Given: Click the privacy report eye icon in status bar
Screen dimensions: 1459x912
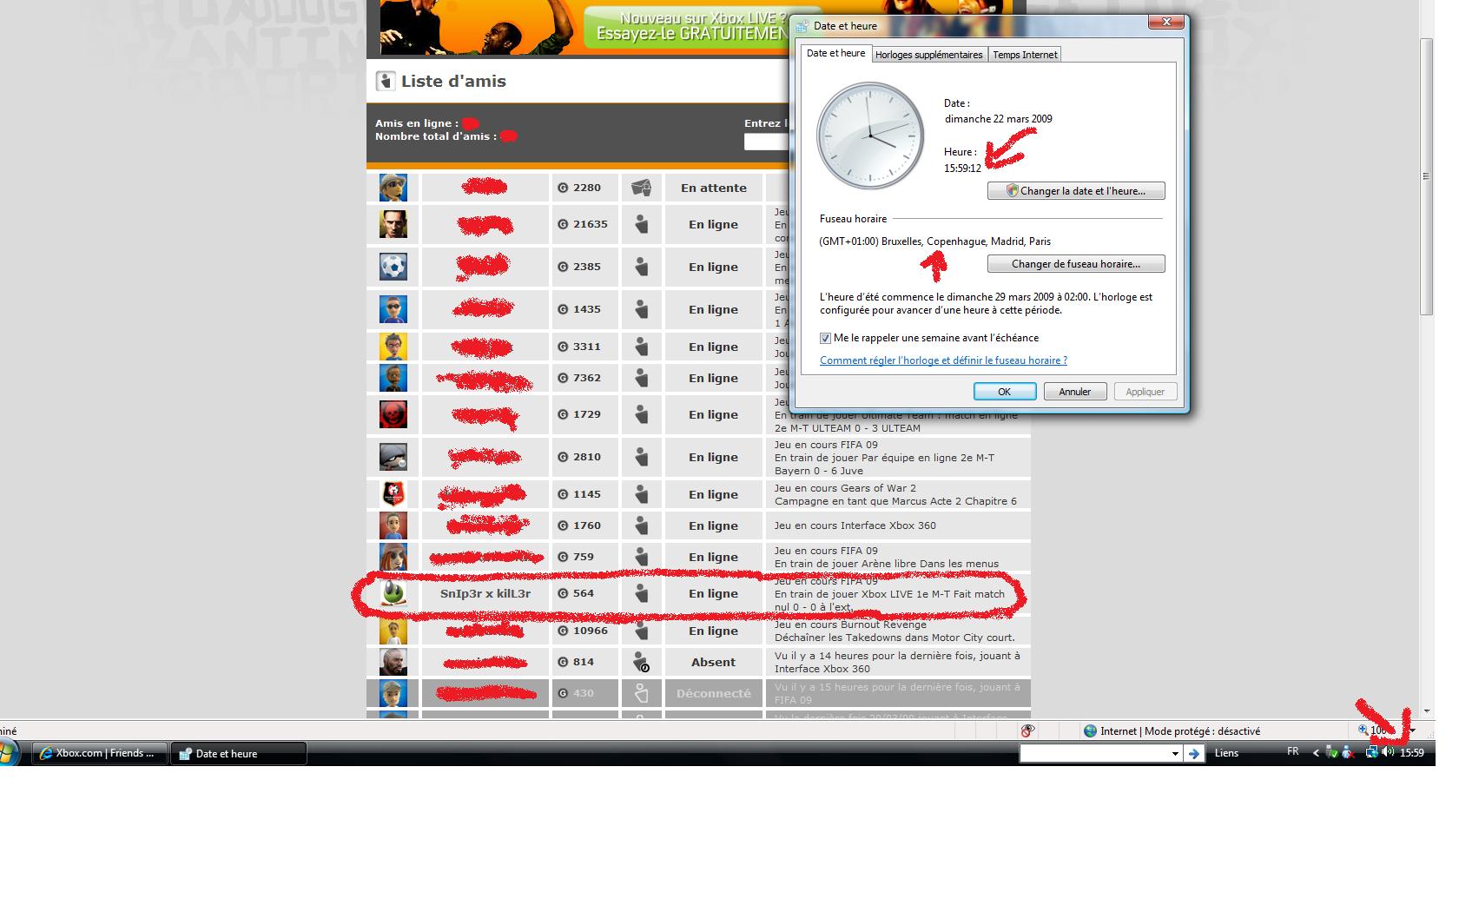Looking at the screenshot, I should (1027, 731).
